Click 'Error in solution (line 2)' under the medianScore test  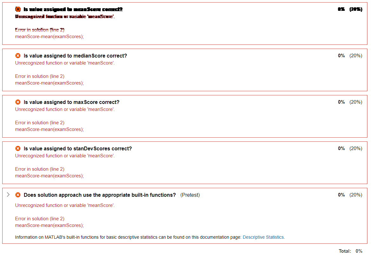(x=40, y=76)
